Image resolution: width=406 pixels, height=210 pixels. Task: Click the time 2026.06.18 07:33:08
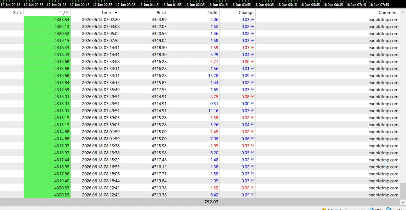point(101,61)
